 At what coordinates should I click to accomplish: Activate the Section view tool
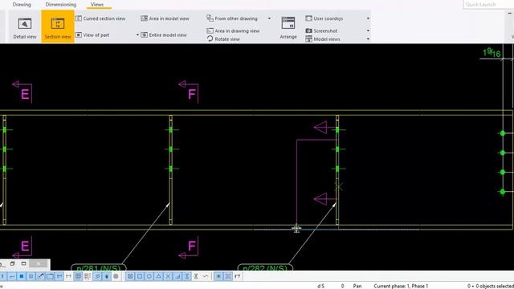point(58,26)
